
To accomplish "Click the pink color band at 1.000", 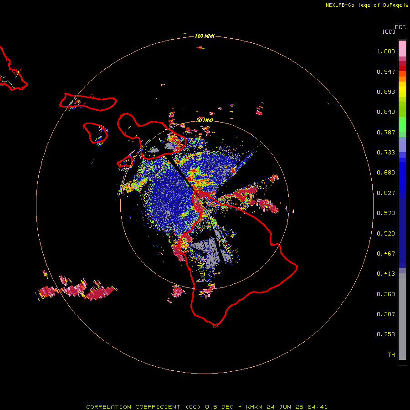I will point(402,49).
